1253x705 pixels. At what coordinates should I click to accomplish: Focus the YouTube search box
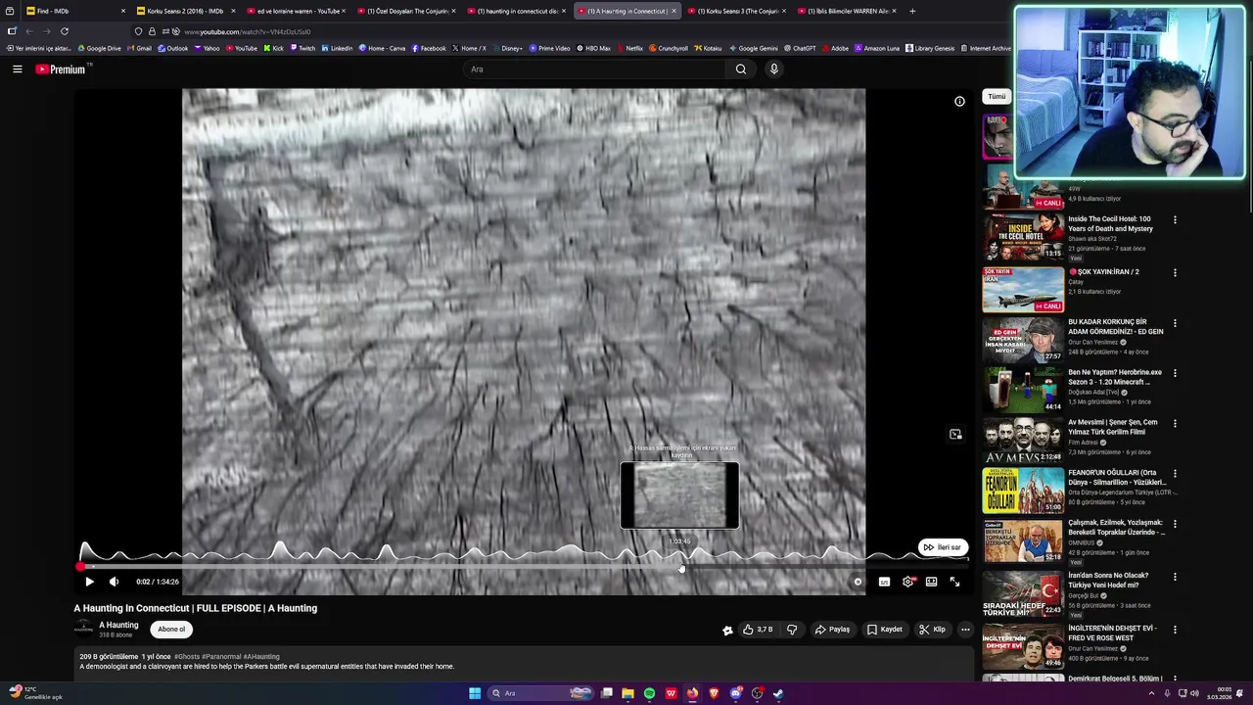(594, 69)
